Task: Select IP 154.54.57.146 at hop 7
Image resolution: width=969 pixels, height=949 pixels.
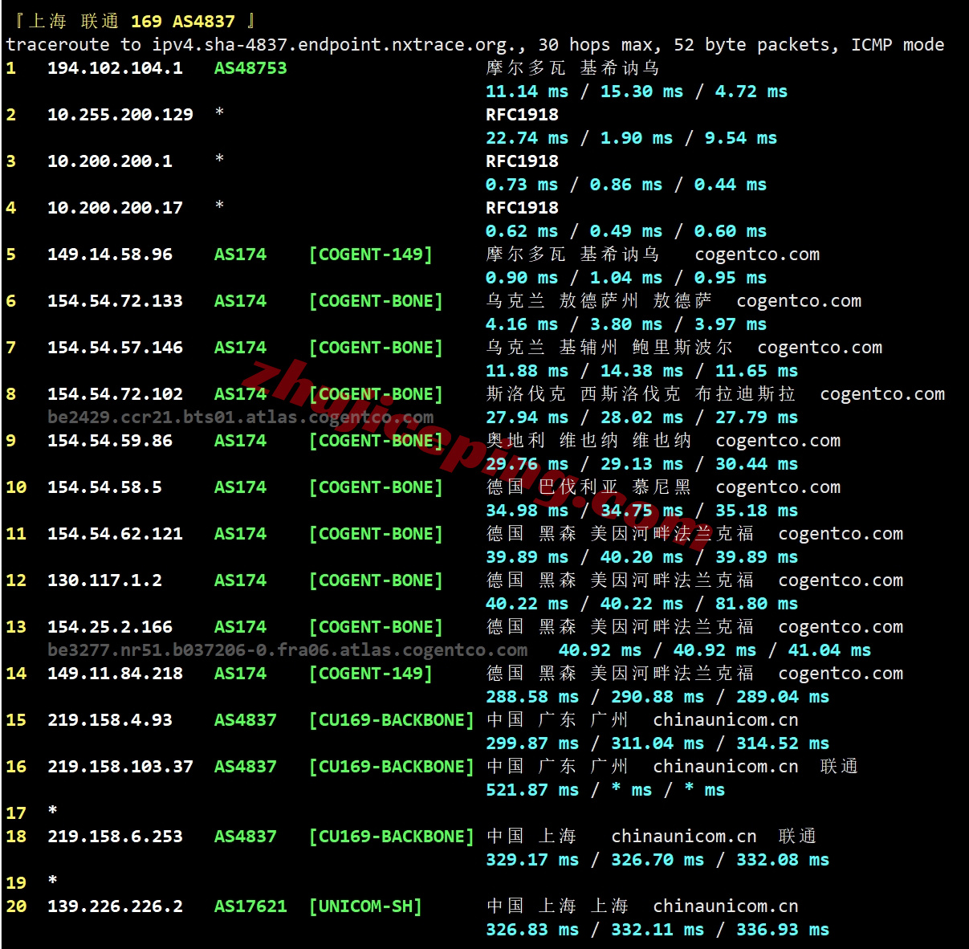Action: pos(115,348)
